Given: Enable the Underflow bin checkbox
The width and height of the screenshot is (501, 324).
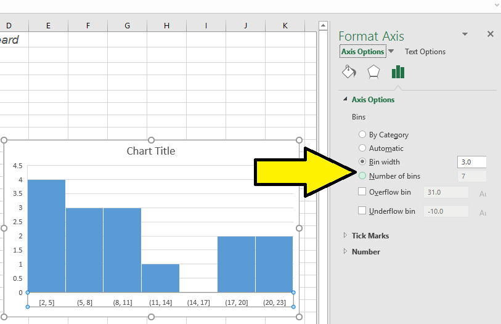Looking at the screenshot, I should (x=362, y=211).
